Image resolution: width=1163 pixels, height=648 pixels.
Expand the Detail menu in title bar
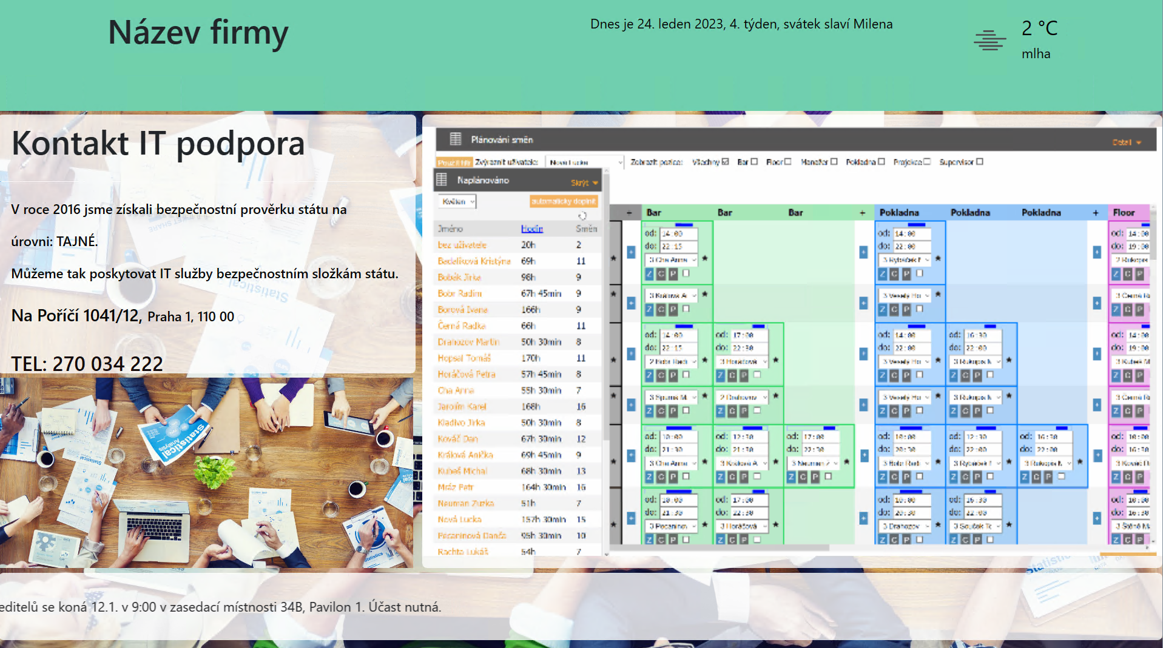(1127, 142)
